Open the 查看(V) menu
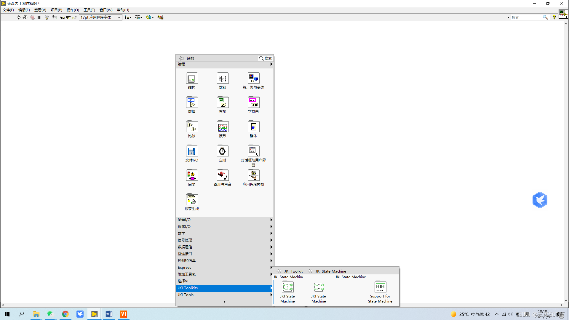 [40, 10]
